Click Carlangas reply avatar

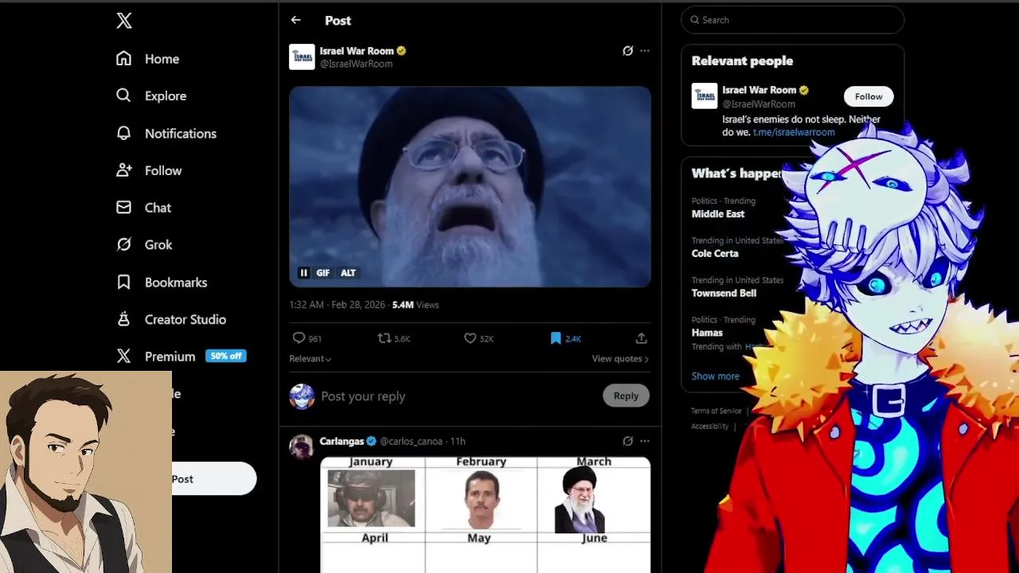pos(302,446)
